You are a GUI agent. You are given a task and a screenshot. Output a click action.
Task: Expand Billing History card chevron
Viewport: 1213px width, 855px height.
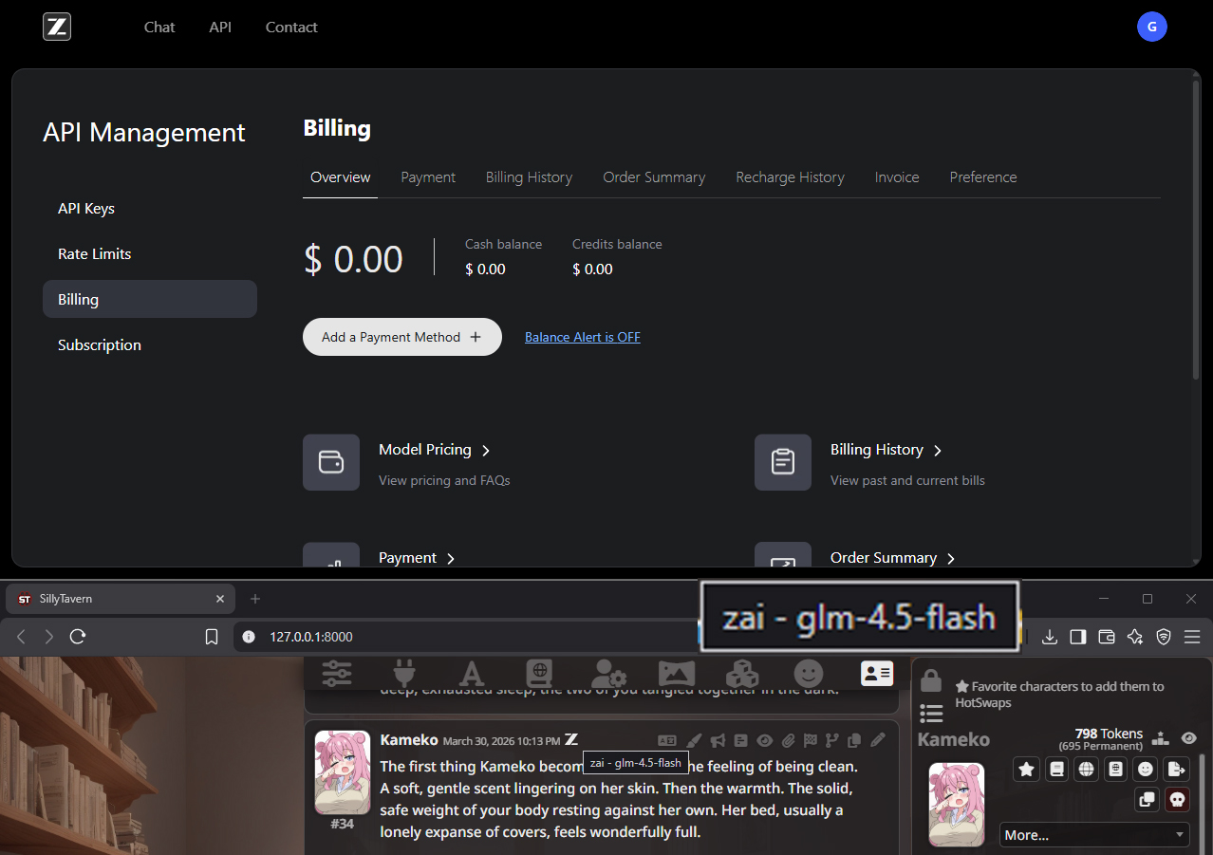pos(938,451)
